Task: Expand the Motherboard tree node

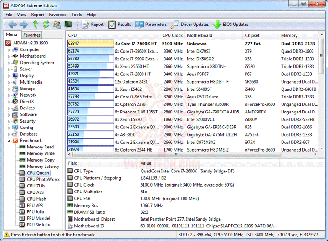Action: 9,56
